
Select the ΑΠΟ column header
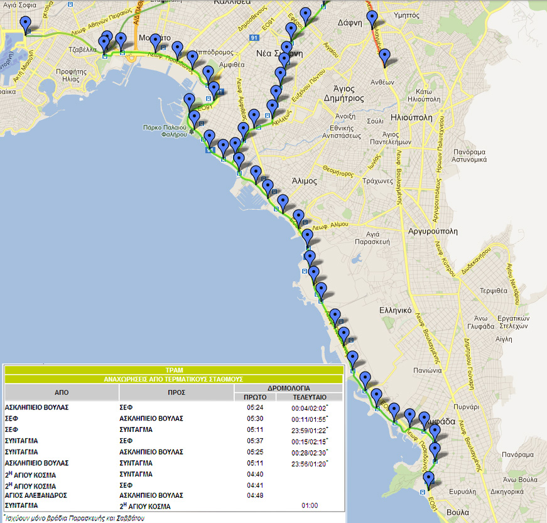click(62, 392)
